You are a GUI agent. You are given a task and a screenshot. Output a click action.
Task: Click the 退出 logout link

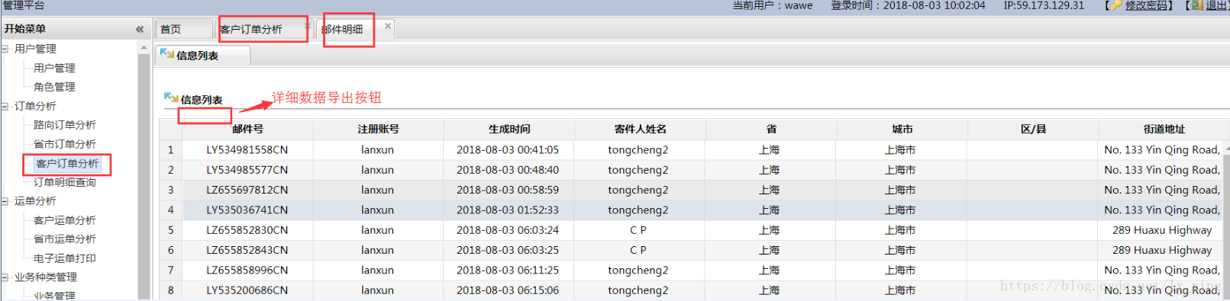[x=1217, y=5]
